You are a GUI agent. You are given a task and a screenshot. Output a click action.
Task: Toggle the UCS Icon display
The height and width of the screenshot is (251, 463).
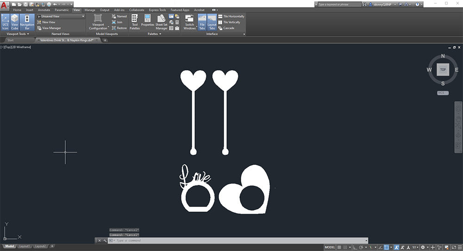click(x=5, y=22)
